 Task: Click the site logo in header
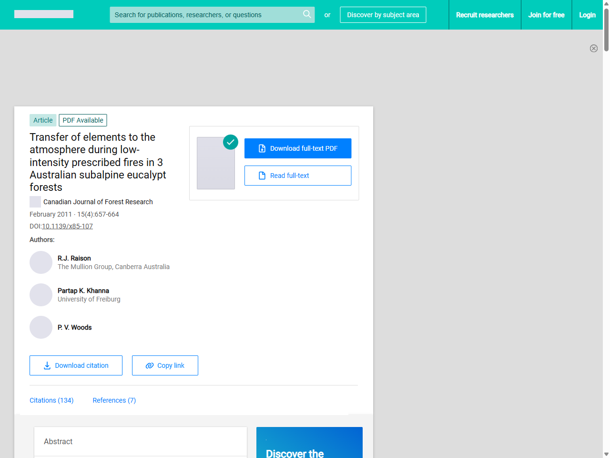pos(44,14)
